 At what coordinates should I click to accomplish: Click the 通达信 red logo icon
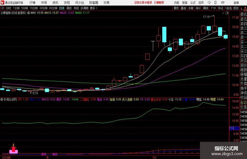pyautogui.click(x=2, y=3)
